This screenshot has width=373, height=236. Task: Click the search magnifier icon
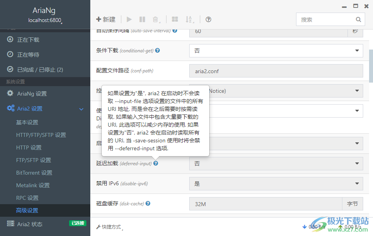(x=358, y=19)
